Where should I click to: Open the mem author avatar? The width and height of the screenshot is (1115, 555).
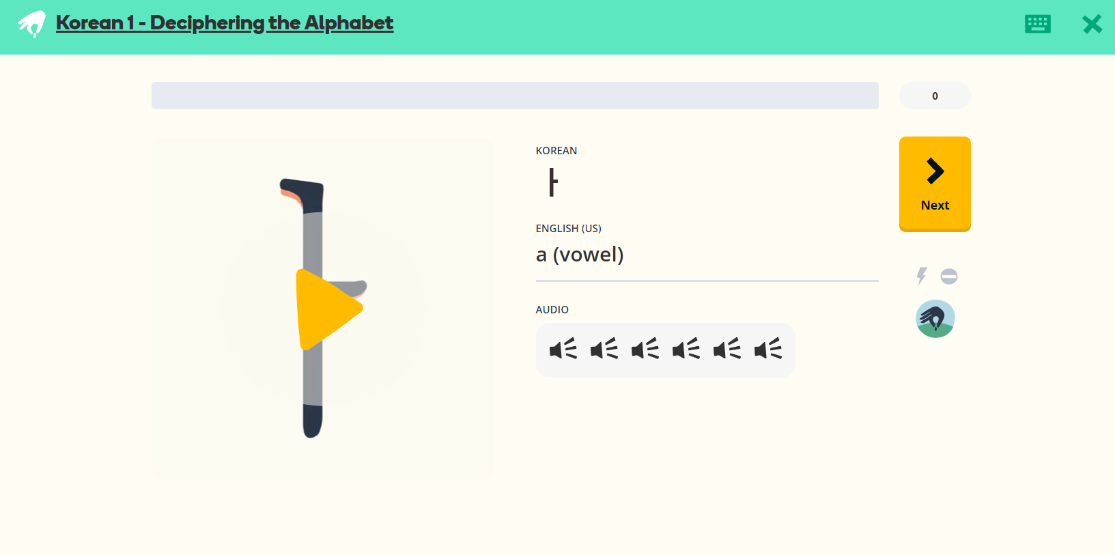point(935,318)
